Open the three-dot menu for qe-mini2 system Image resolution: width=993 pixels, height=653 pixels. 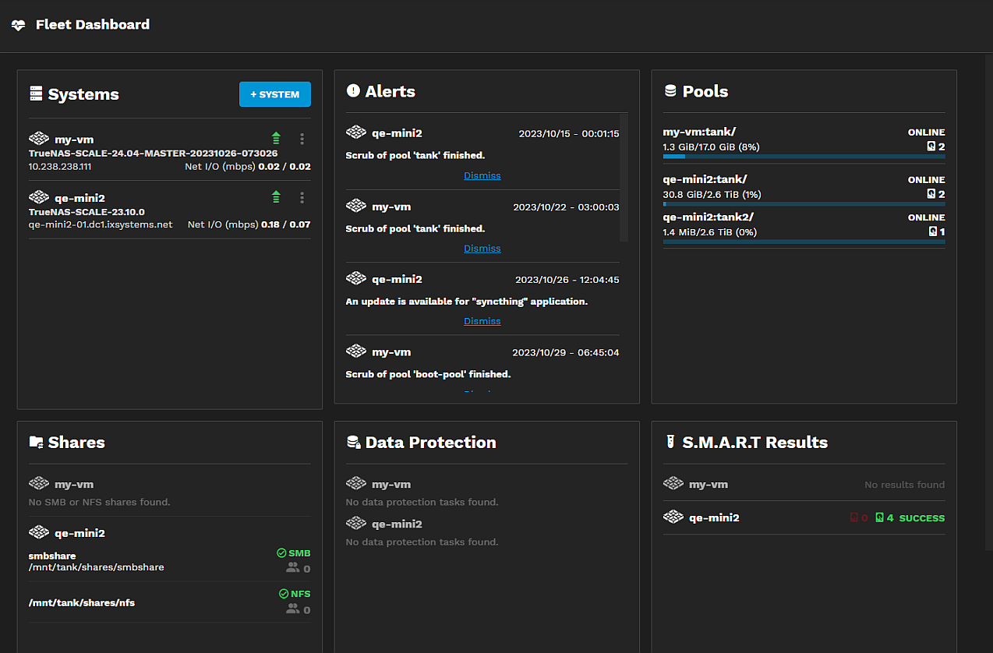302,197
